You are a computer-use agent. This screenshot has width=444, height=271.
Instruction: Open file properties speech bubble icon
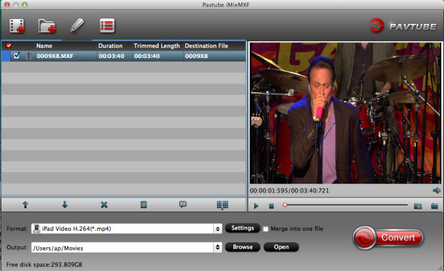coord(183,204)
